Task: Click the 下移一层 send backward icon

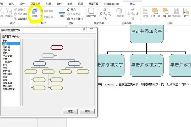Action: click(166, 11)
